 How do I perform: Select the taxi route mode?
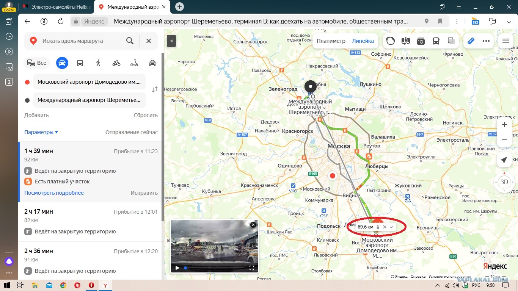tap(152, 63)
